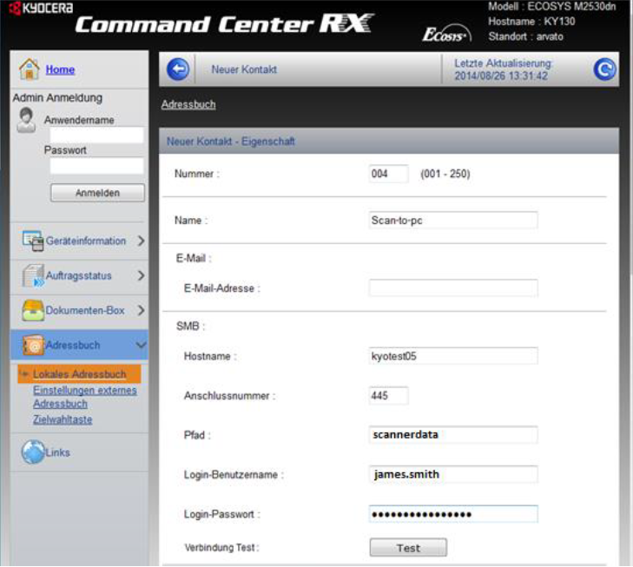Focus the Anwendername input field
633x567 pixels.
click(96, 135)
